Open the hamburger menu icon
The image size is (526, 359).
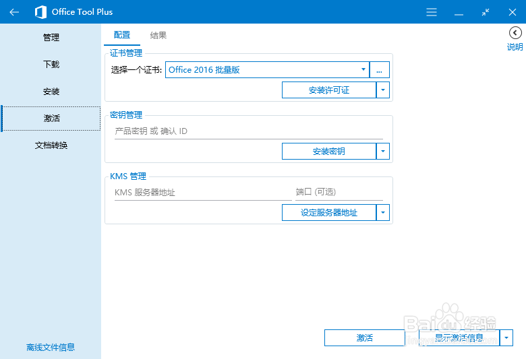tap(432, 12)
